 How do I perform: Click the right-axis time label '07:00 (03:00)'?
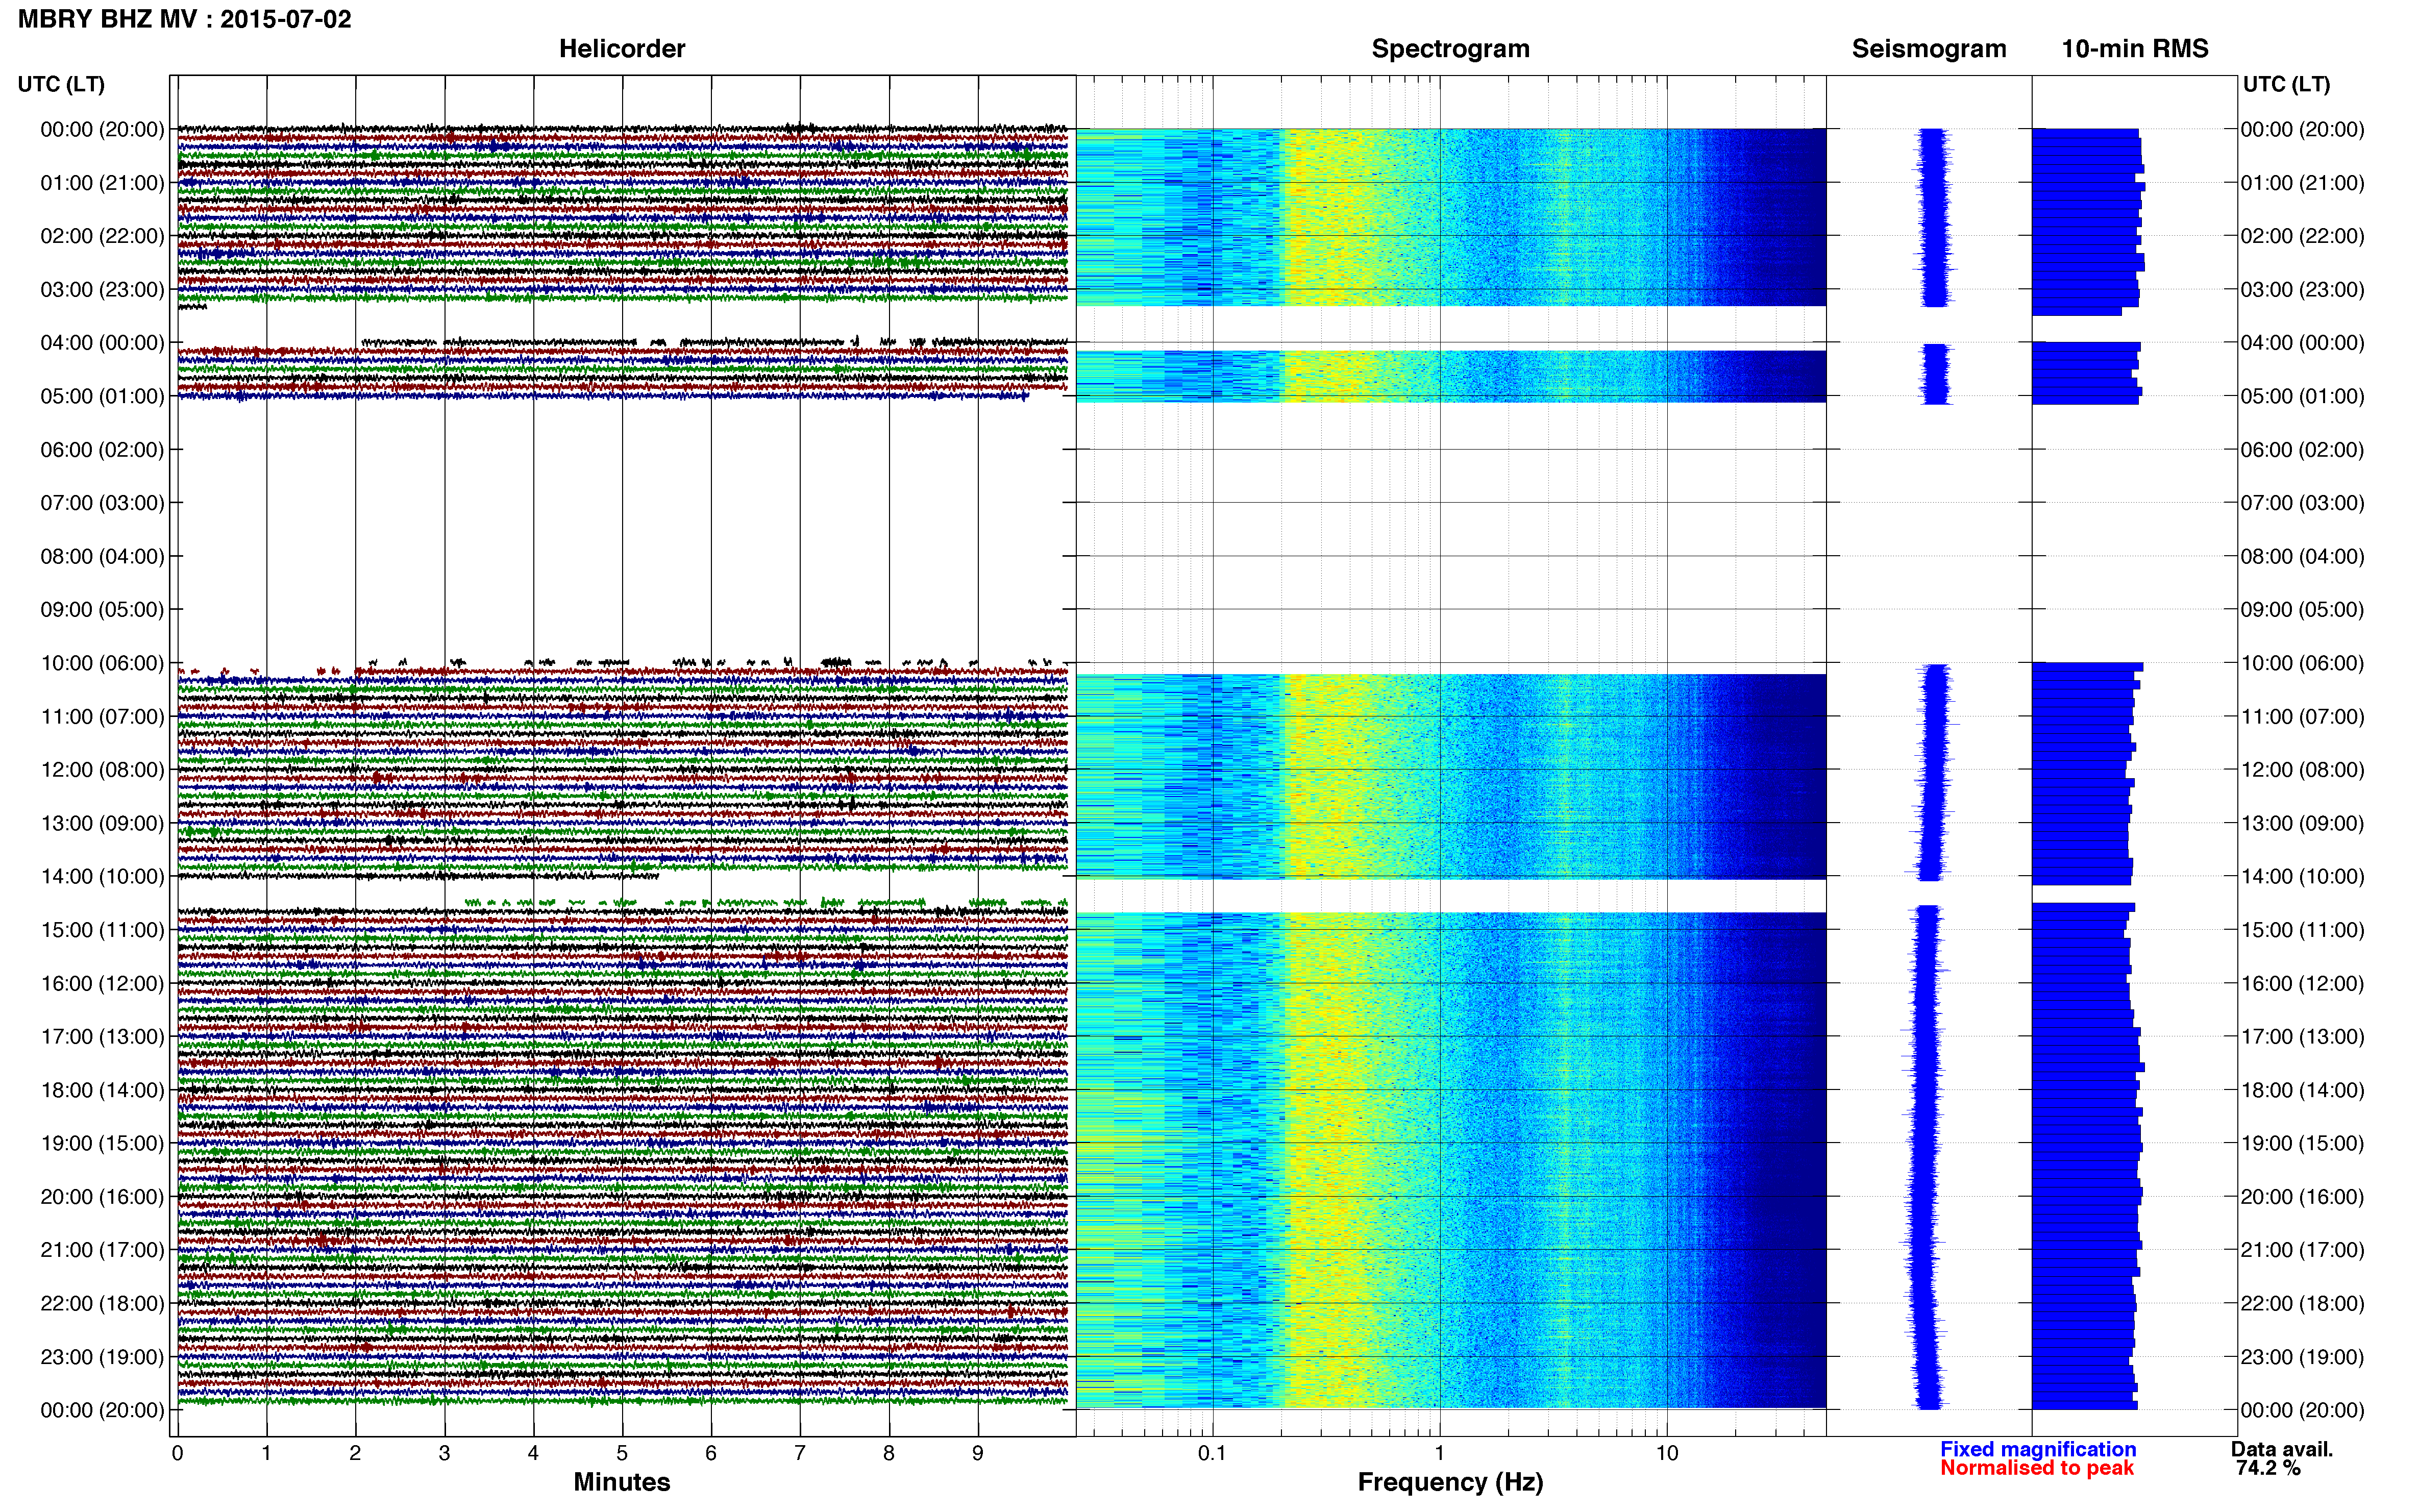click(2302, 503)
